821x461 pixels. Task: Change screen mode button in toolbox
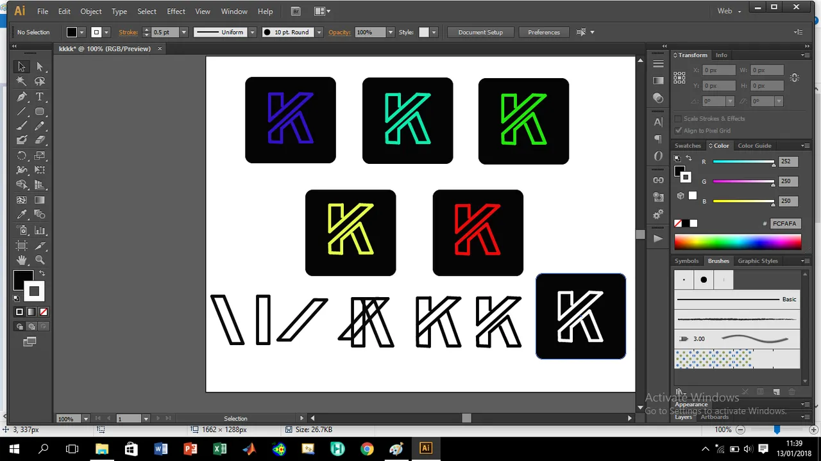tap(30, 342)
